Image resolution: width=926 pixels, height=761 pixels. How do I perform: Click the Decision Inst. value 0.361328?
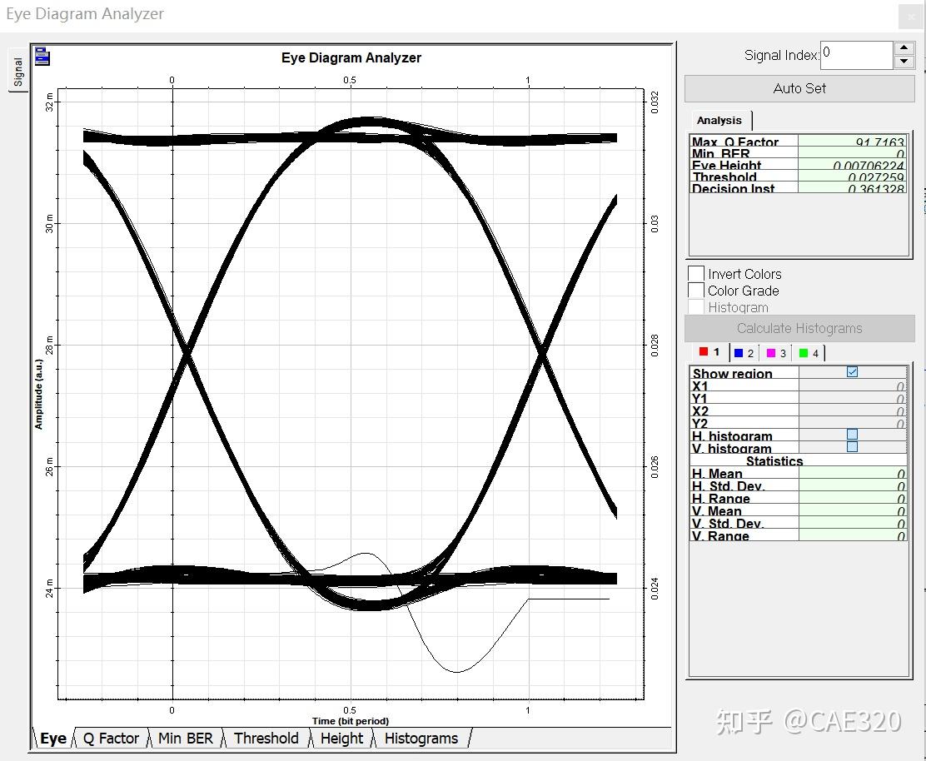point(852,187)
